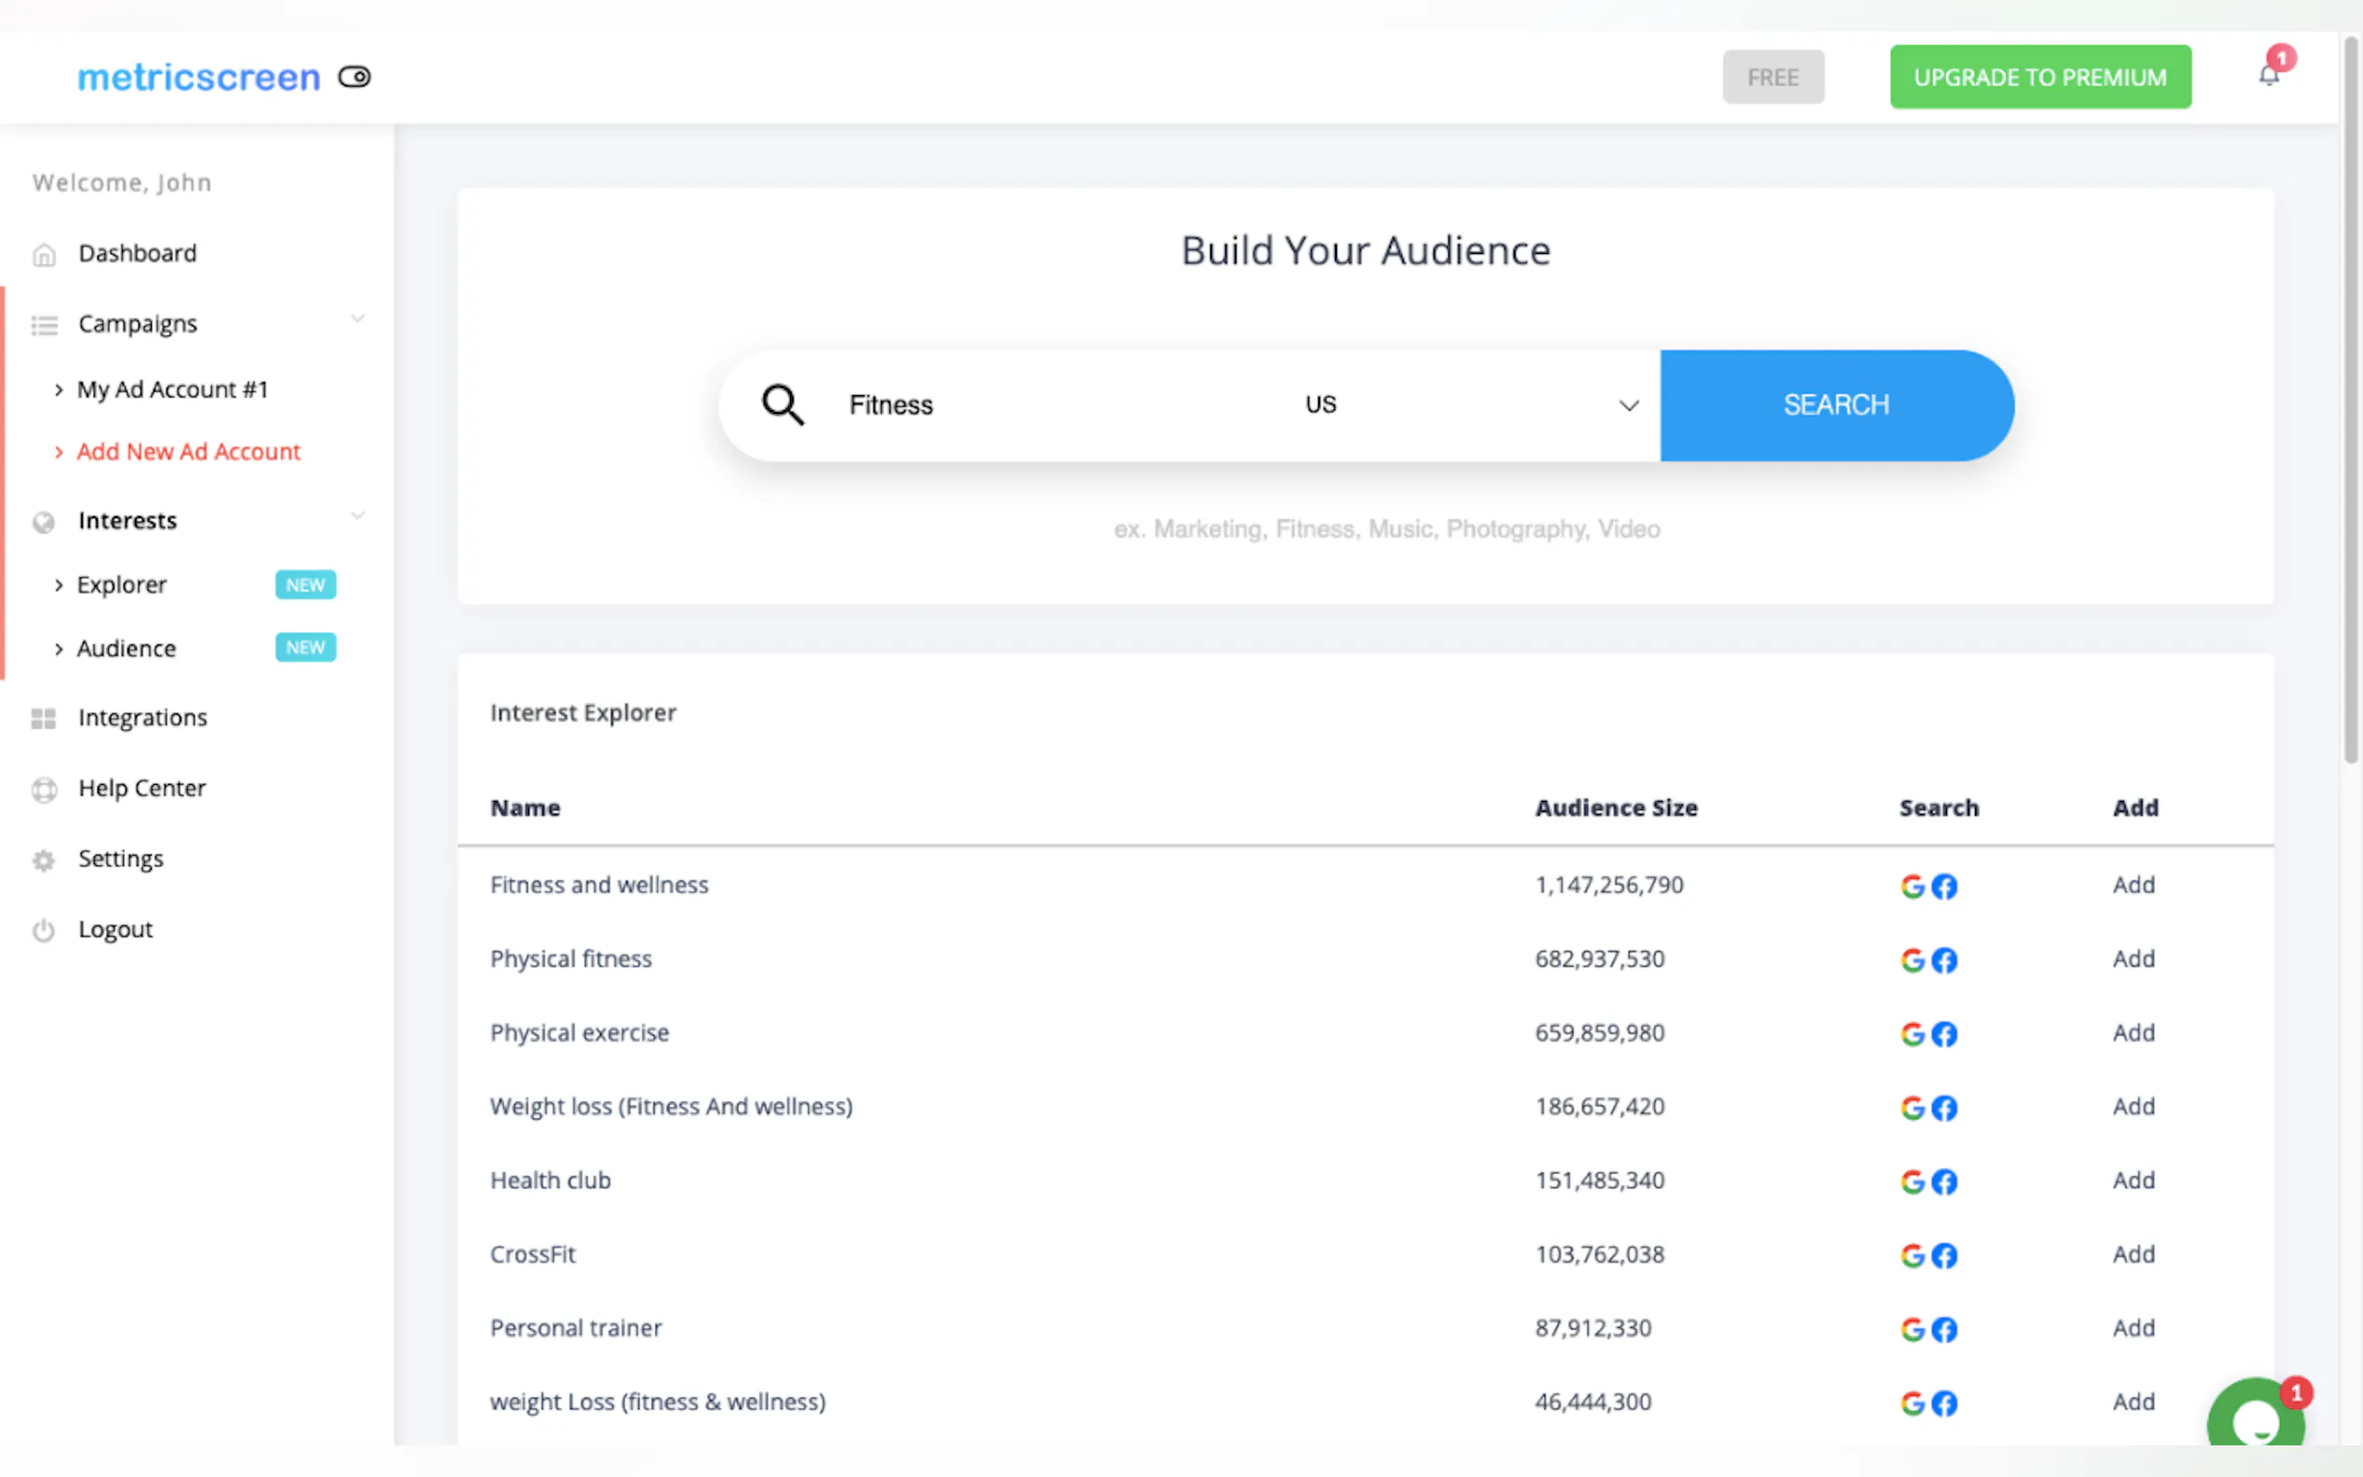The image size is (2363, 1477).
Task: Open Integrations in the sidebar
Action: (142, 718)
